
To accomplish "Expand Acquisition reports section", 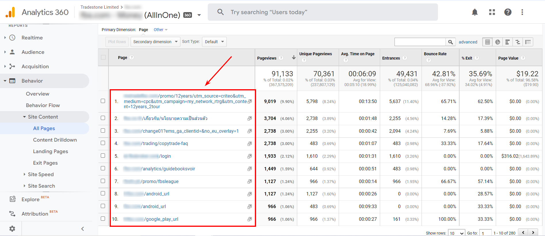I will pyautogui.click(x=5, y=66).
